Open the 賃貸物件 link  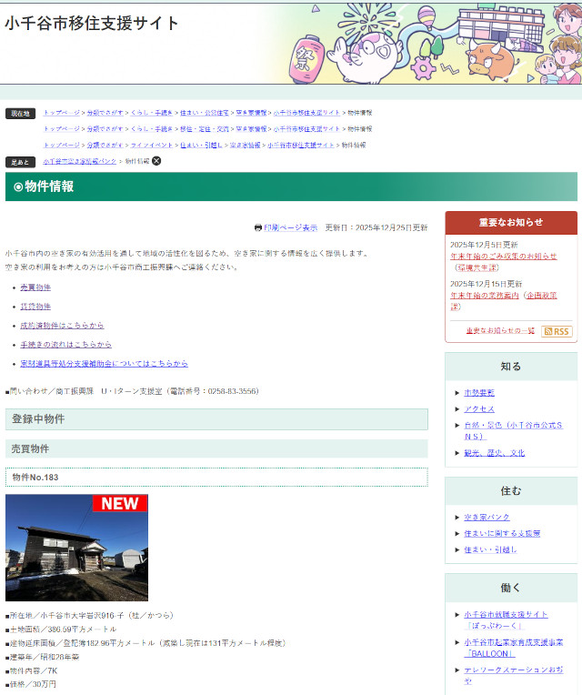35,307
